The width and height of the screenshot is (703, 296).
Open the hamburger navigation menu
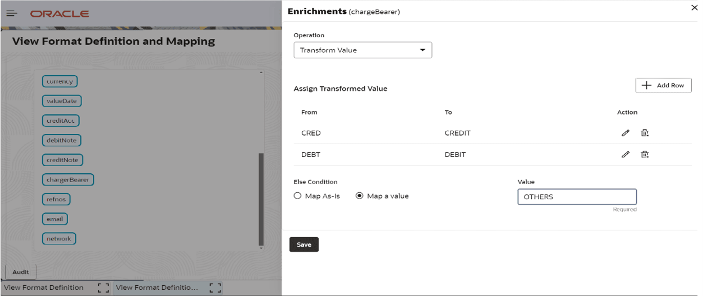pyautogui.click(x=11, y=13)
